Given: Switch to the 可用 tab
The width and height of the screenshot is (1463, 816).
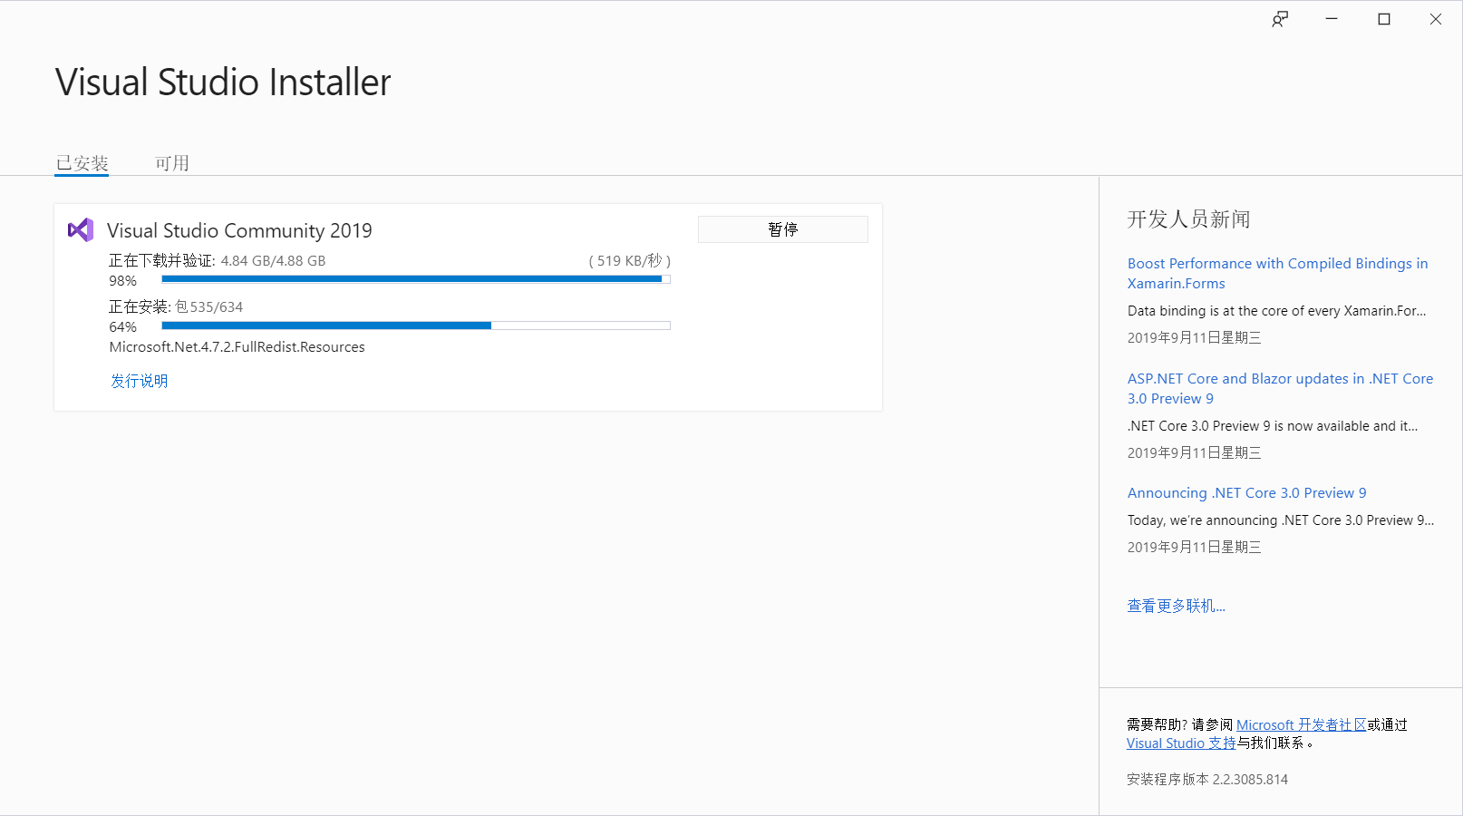Looking at the screenshot, I should pyautogui.click(x=171, y=163).
